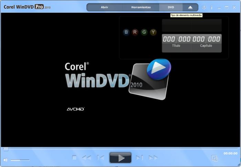This screenshot has height=167, width=241.
Task: Click the yellow Y color button
Action: [x=153, y=32]
